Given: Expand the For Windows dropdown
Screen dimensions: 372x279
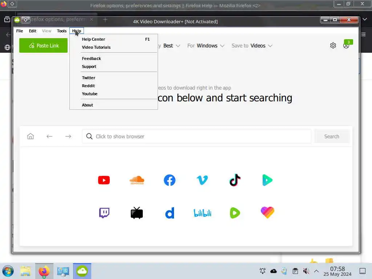Looking at the screenshot, I should (206, 45).
